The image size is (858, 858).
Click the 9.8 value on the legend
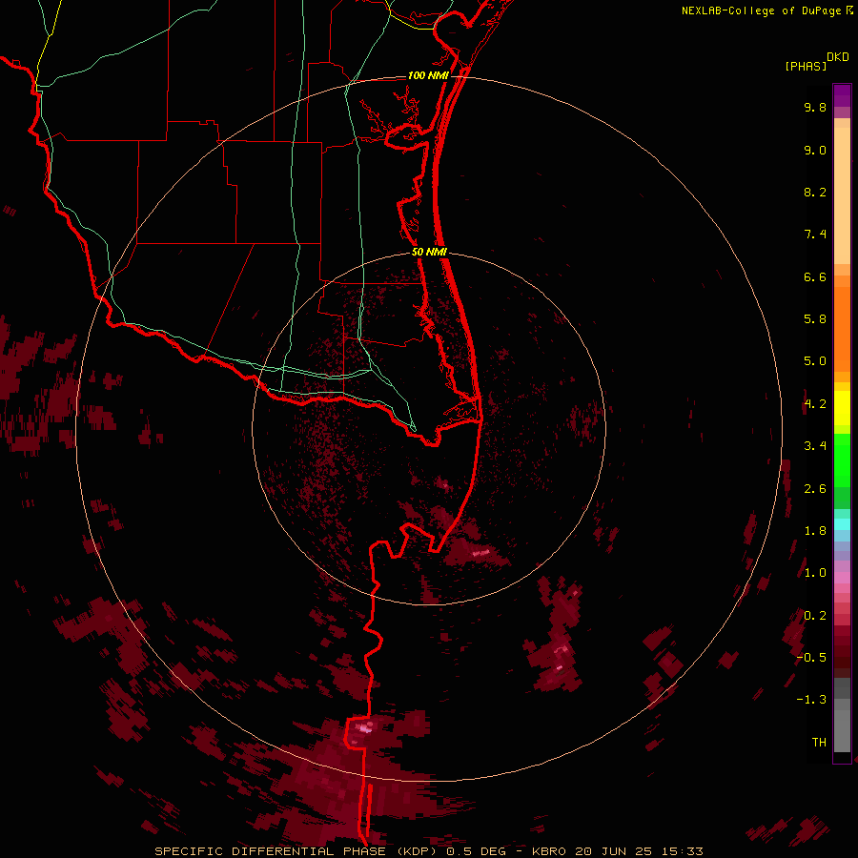(x=815, y=107)
